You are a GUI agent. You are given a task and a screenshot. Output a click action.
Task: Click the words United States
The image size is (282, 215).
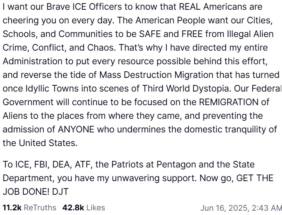[48, 143]
